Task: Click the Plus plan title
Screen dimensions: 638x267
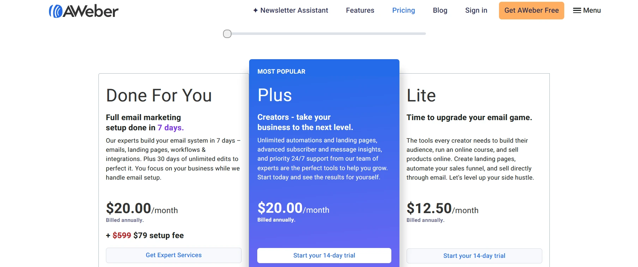Action: [x=275, y=95]
